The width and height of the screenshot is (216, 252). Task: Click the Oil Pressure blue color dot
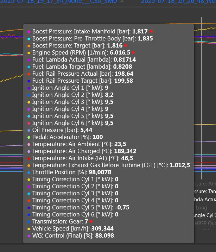click(29, 130)
